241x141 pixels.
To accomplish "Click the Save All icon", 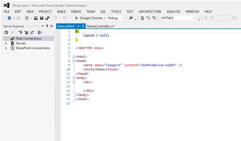I will click(47, 18).
